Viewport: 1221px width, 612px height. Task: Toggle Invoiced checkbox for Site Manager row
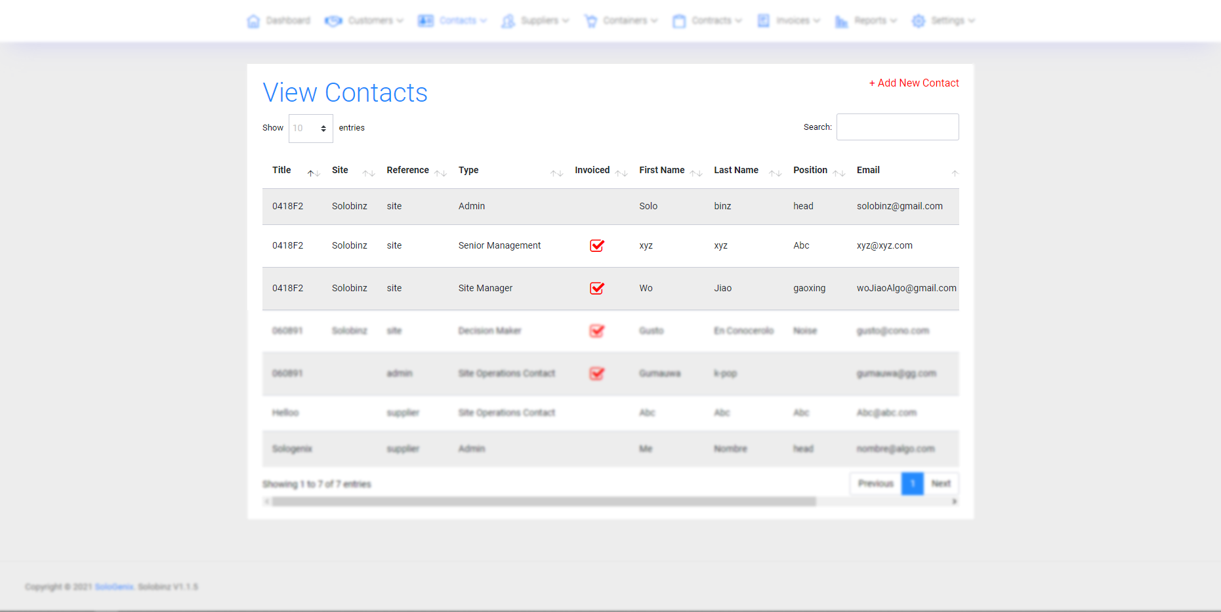[596, 289]
